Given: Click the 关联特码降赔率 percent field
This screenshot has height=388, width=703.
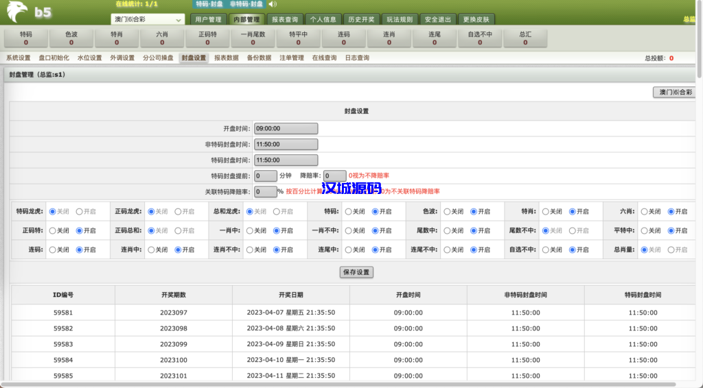Looking at the screenshot, I should click(266, 191).
